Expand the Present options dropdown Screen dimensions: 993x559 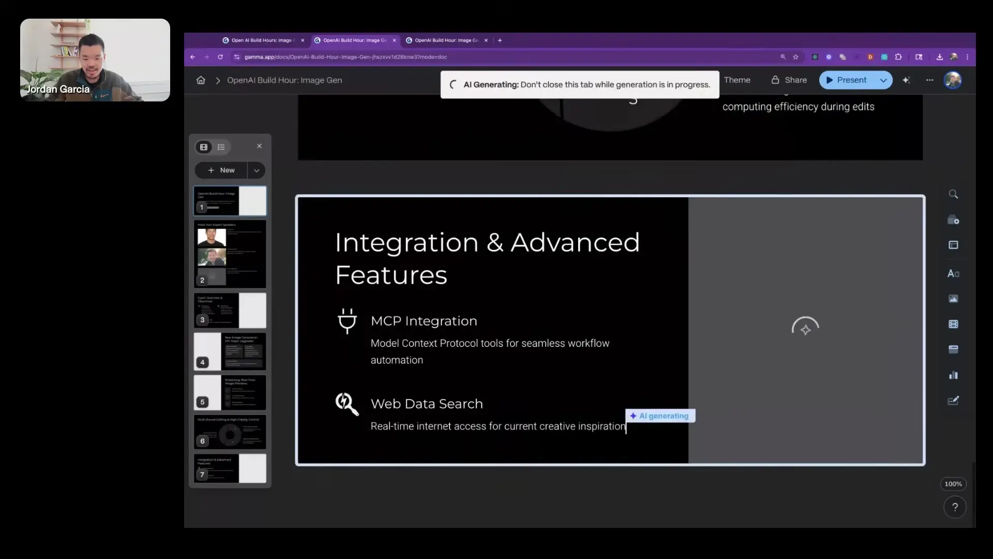tap(883, 80)
